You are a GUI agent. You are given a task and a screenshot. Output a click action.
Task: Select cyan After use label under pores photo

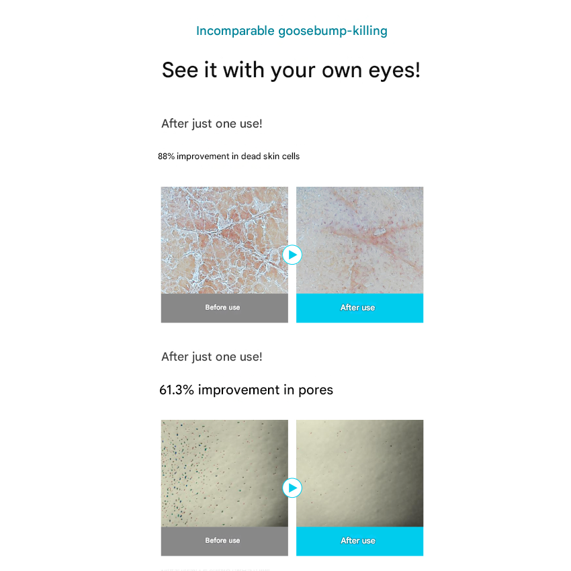(360, 541)
